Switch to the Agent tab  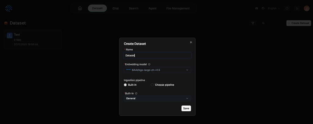click(x=152, y=8)
